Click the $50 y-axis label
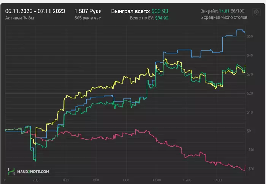The height and width of the screenshot is (184, 266). 250,37
